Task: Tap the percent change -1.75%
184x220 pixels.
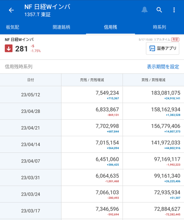Action: pyautogui.click(x=36, y=51)
